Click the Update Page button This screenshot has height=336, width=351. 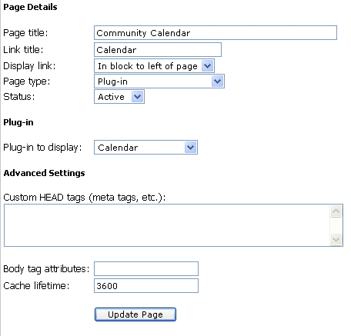[135, 314]
